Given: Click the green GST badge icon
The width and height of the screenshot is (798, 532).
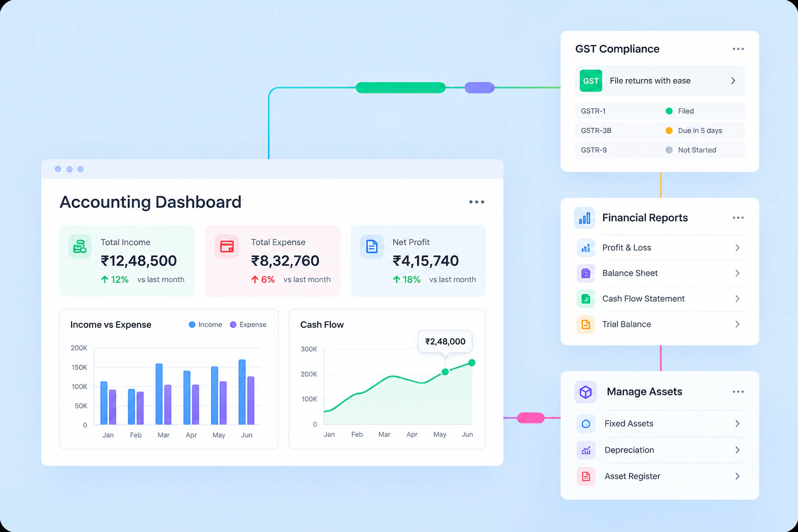Looking at the screenshot, I should (x=591, y=81).
